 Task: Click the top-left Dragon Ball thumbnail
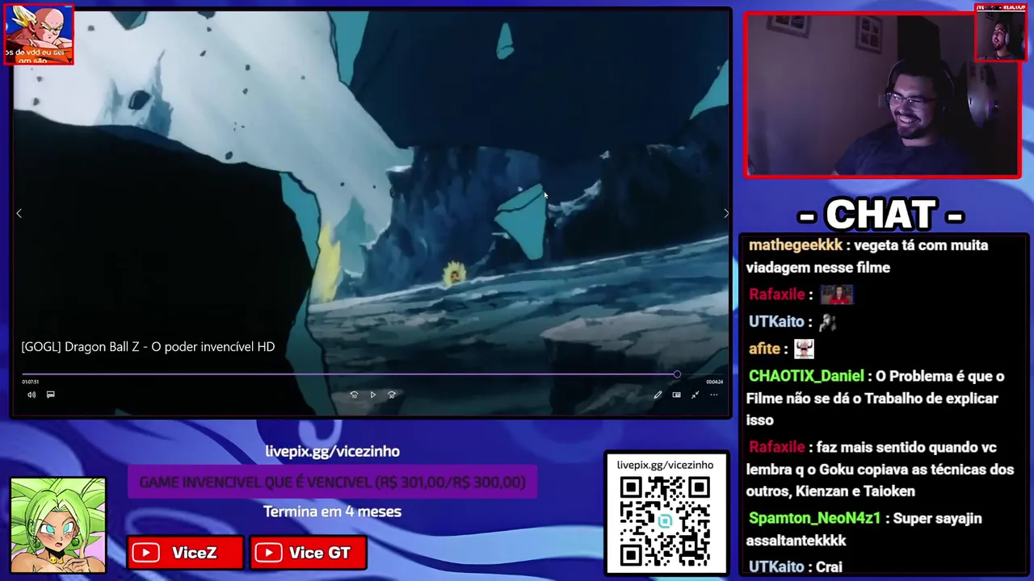39,34
